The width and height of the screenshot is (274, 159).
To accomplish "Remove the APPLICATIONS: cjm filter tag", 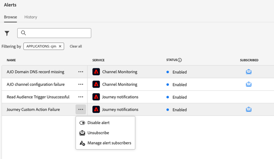I will pyautogui.click(x=60, y=46).
